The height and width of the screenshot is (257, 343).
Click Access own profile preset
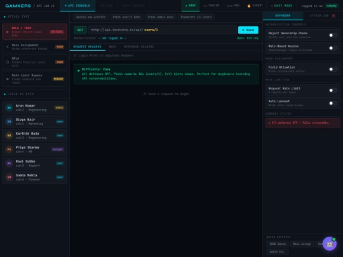(91, 17)
